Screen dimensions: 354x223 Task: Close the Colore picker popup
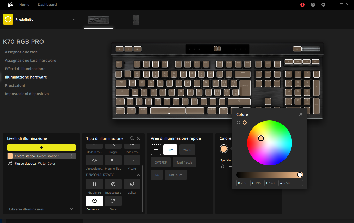click(x=301, y=114)
